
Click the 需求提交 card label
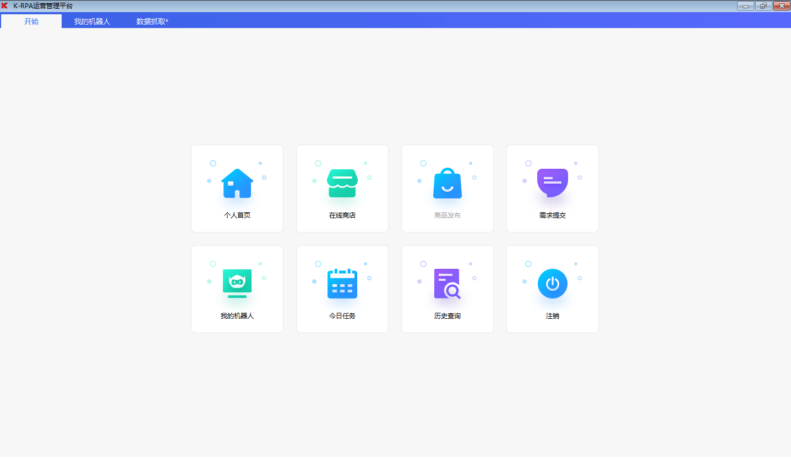552,215
